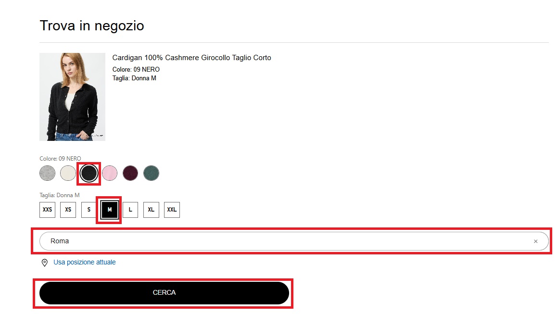Pick the light pink color swatch

[110, 173]
